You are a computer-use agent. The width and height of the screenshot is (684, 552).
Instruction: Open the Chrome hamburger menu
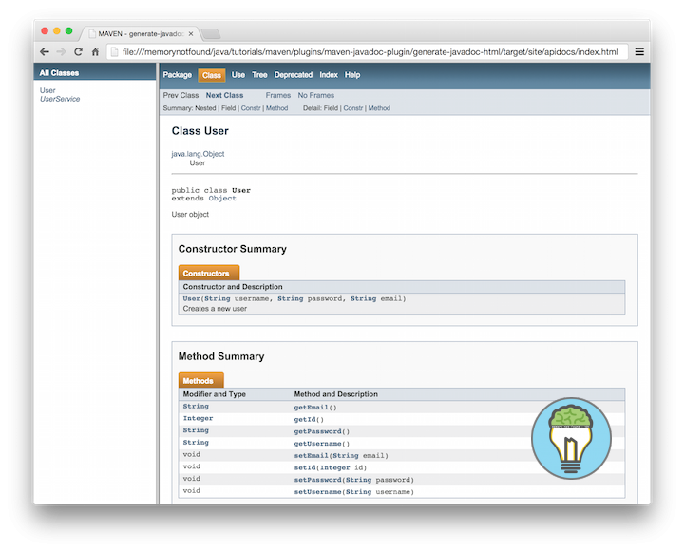639,52
